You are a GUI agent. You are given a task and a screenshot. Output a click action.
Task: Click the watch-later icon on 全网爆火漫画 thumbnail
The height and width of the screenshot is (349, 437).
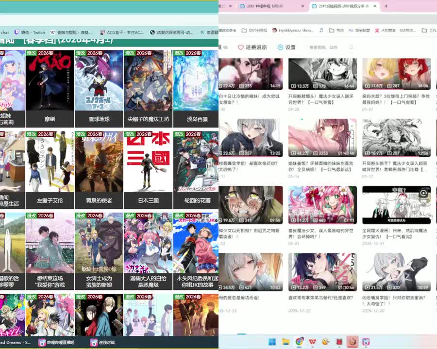tap(423, 192)
